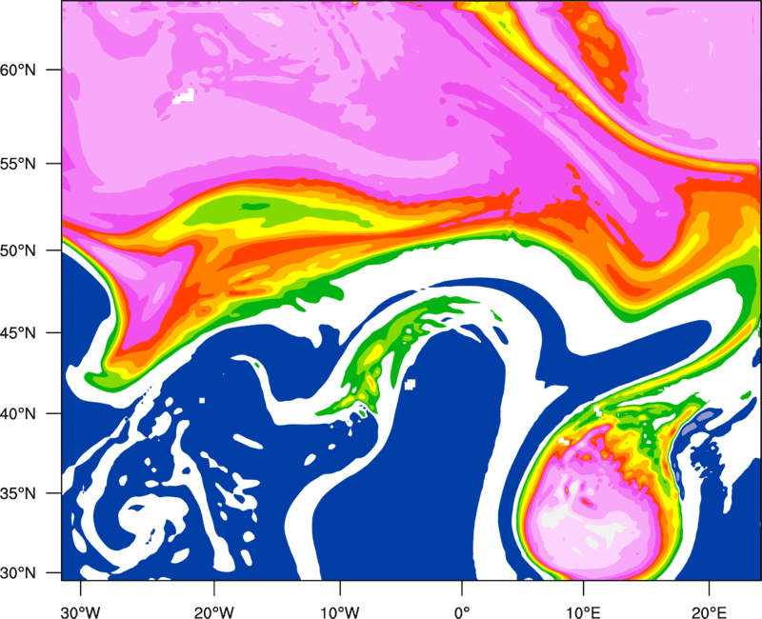762x619 pixels.
Task: Click the 10°E longitude label
Action: 583,612
